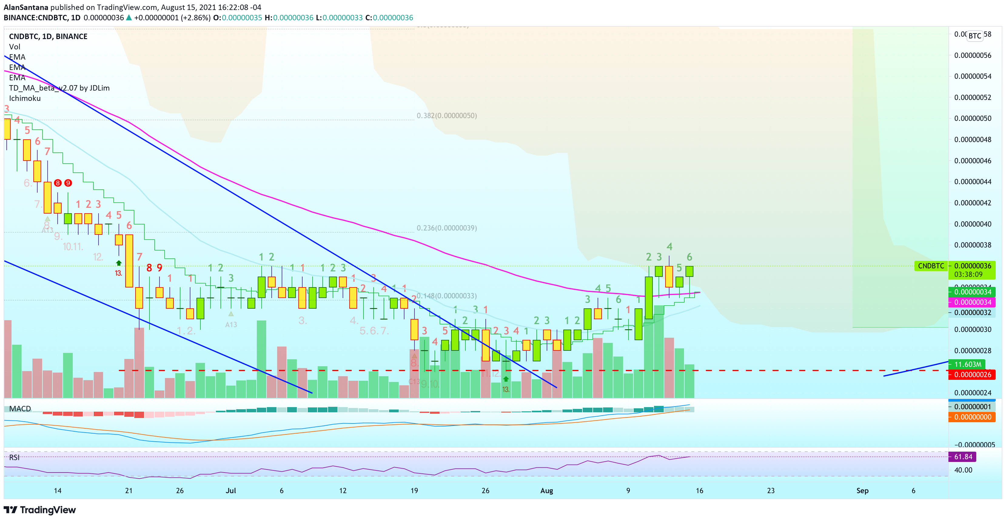Click the CNDBTC price label tag
Screen dimensions: 1006x521
[x=931, y=266]
